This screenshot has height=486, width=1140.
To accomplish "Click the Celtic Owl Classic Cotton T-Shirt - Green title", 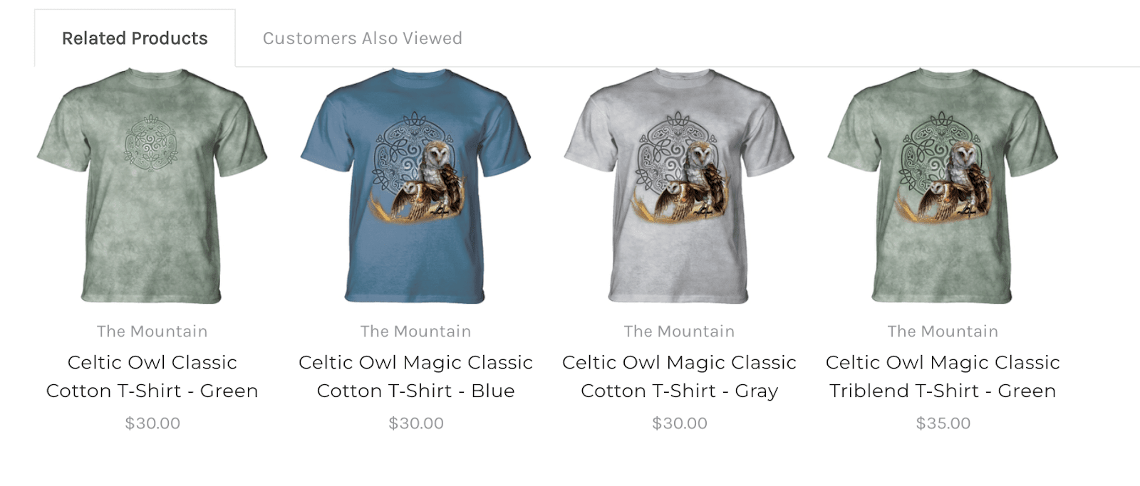I will [152, 376].
